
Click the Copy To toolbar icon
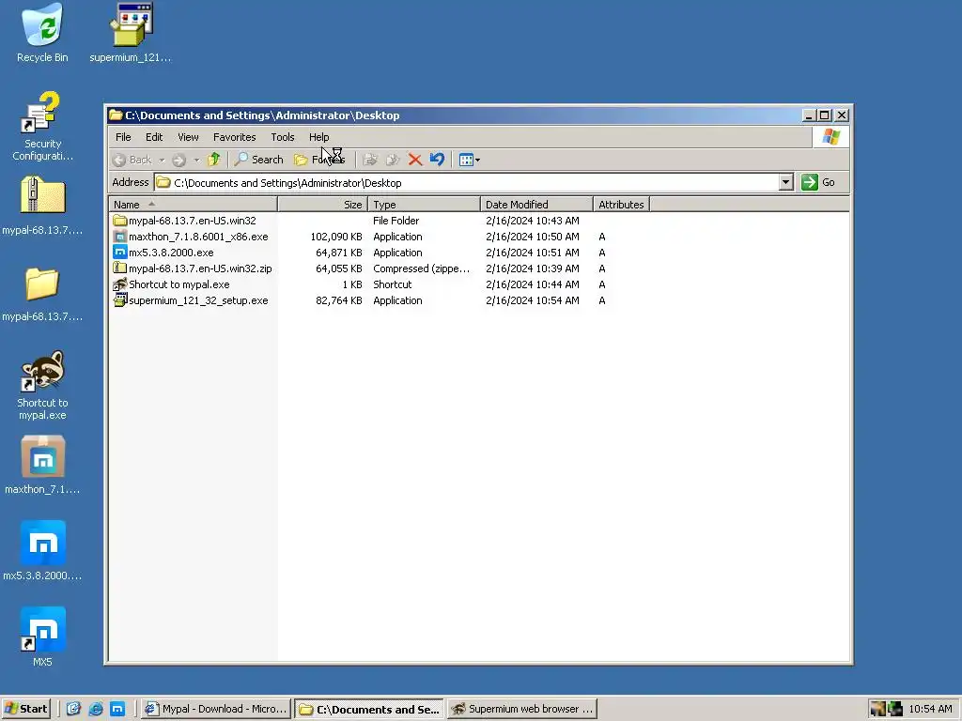click(393, 160)
